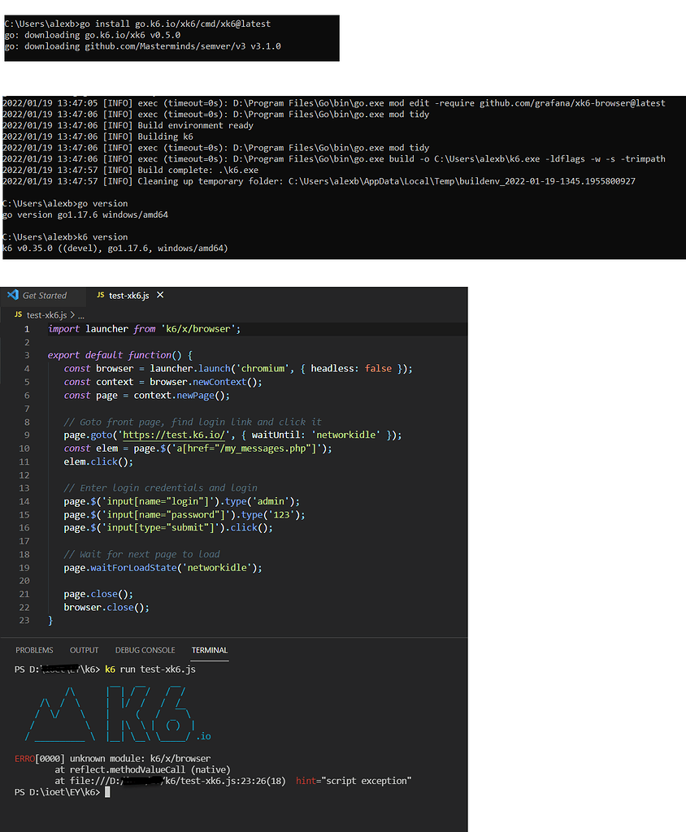686x832 pixels.
Task: Click the 'k6/x/browser' import string
Action: [x=198, y=329]
